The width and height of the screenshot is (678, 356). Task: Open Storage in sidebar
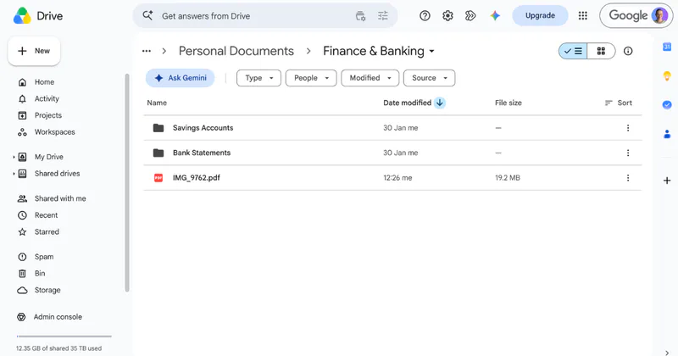click(x=47, y=290)
